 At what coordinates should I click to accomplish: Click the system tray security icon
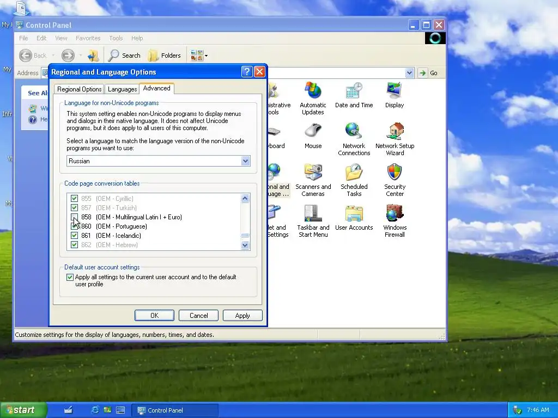[518, 410]
